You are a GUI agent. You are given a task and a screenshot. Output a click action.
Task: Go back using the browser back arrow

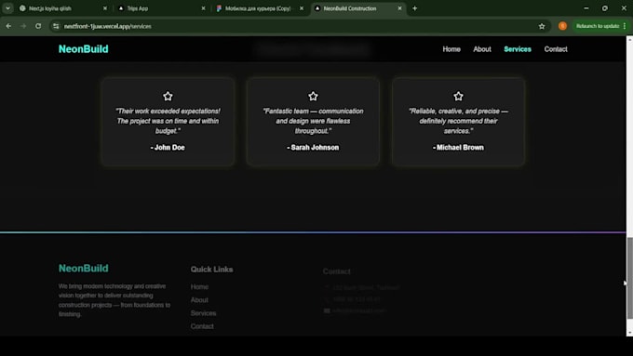point(8,26)
